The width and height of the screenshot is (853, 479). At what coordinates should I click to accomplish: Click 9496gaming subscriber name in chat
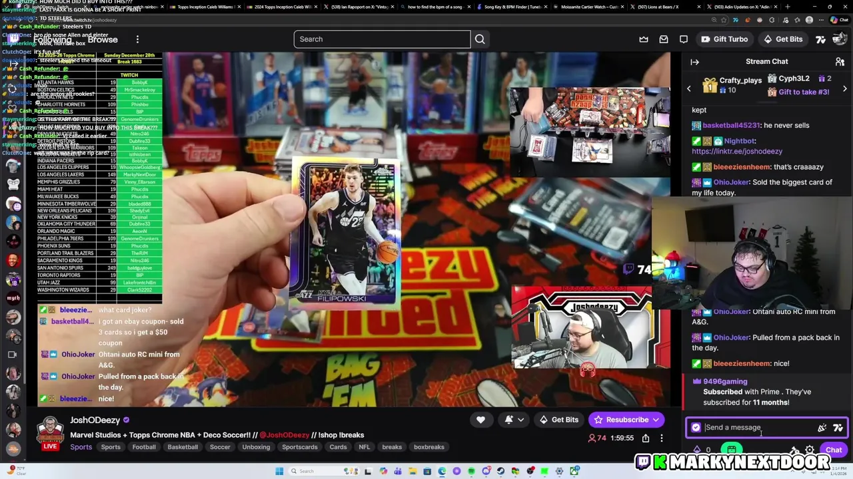point(725,382)
